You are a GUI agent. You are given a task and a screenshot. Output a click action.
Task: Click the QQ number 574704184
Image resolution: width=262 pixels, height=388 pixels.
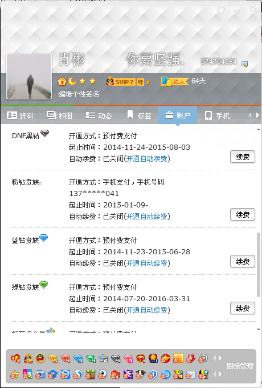pyautogui.click(x=219, y=61)
